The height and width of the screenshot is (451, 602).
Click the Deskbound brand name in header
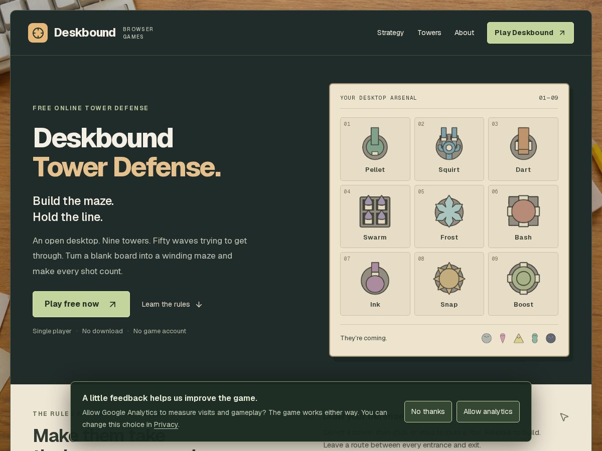pyautogui.click(x=85, y=33)
